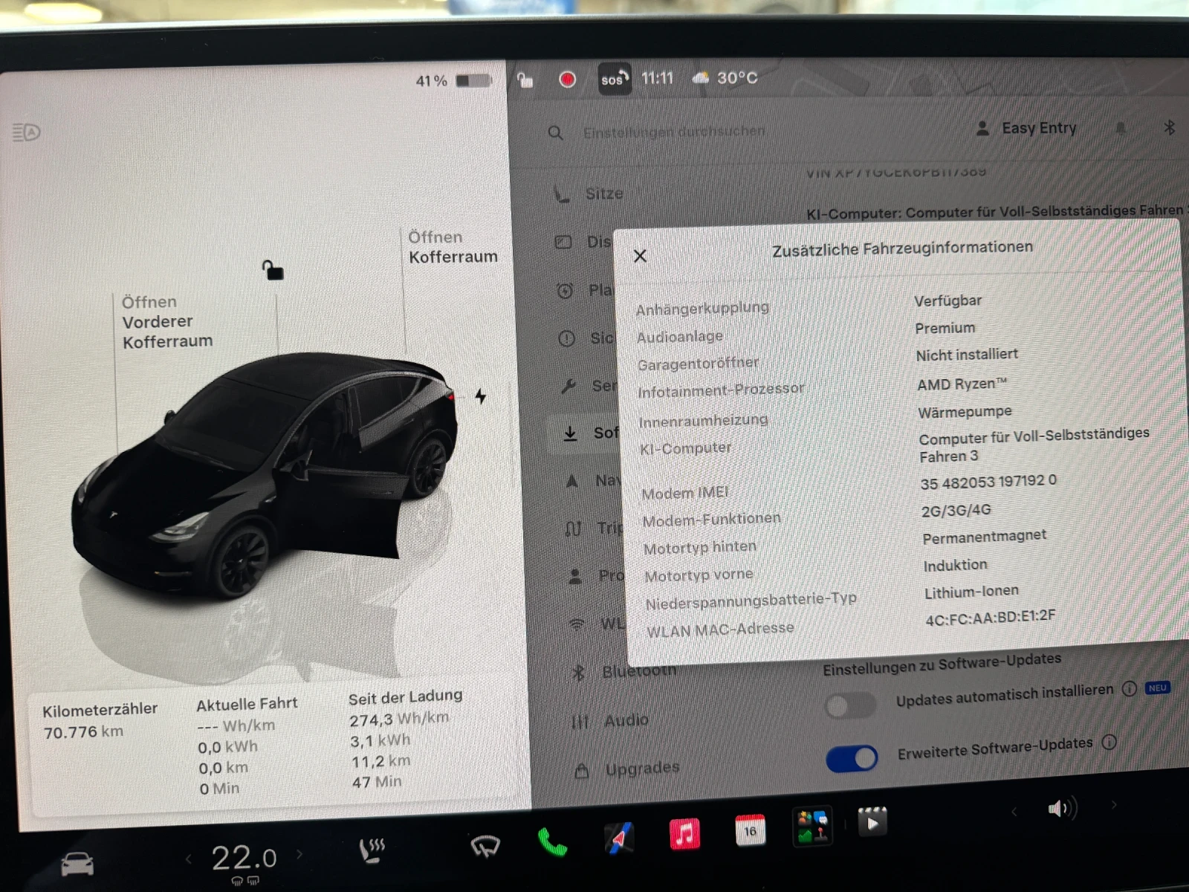Tap the 274,3 Wh/km consumption value

(x=399, y=719)
